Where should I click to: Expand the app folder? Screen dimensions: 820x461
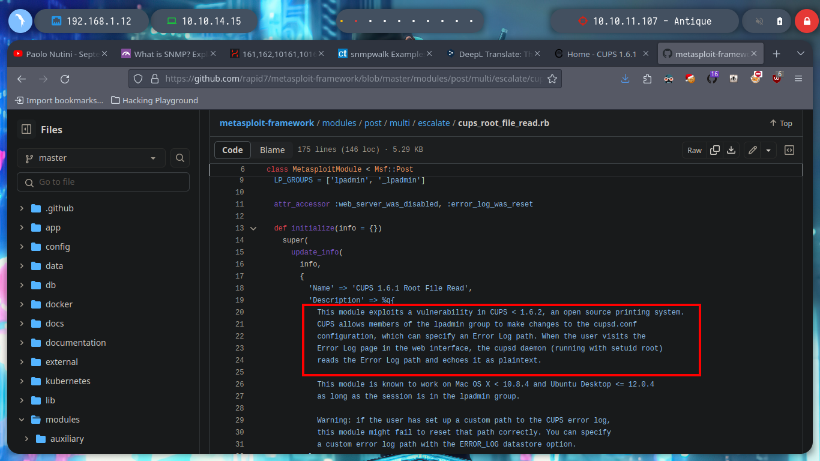coord(22,227)
